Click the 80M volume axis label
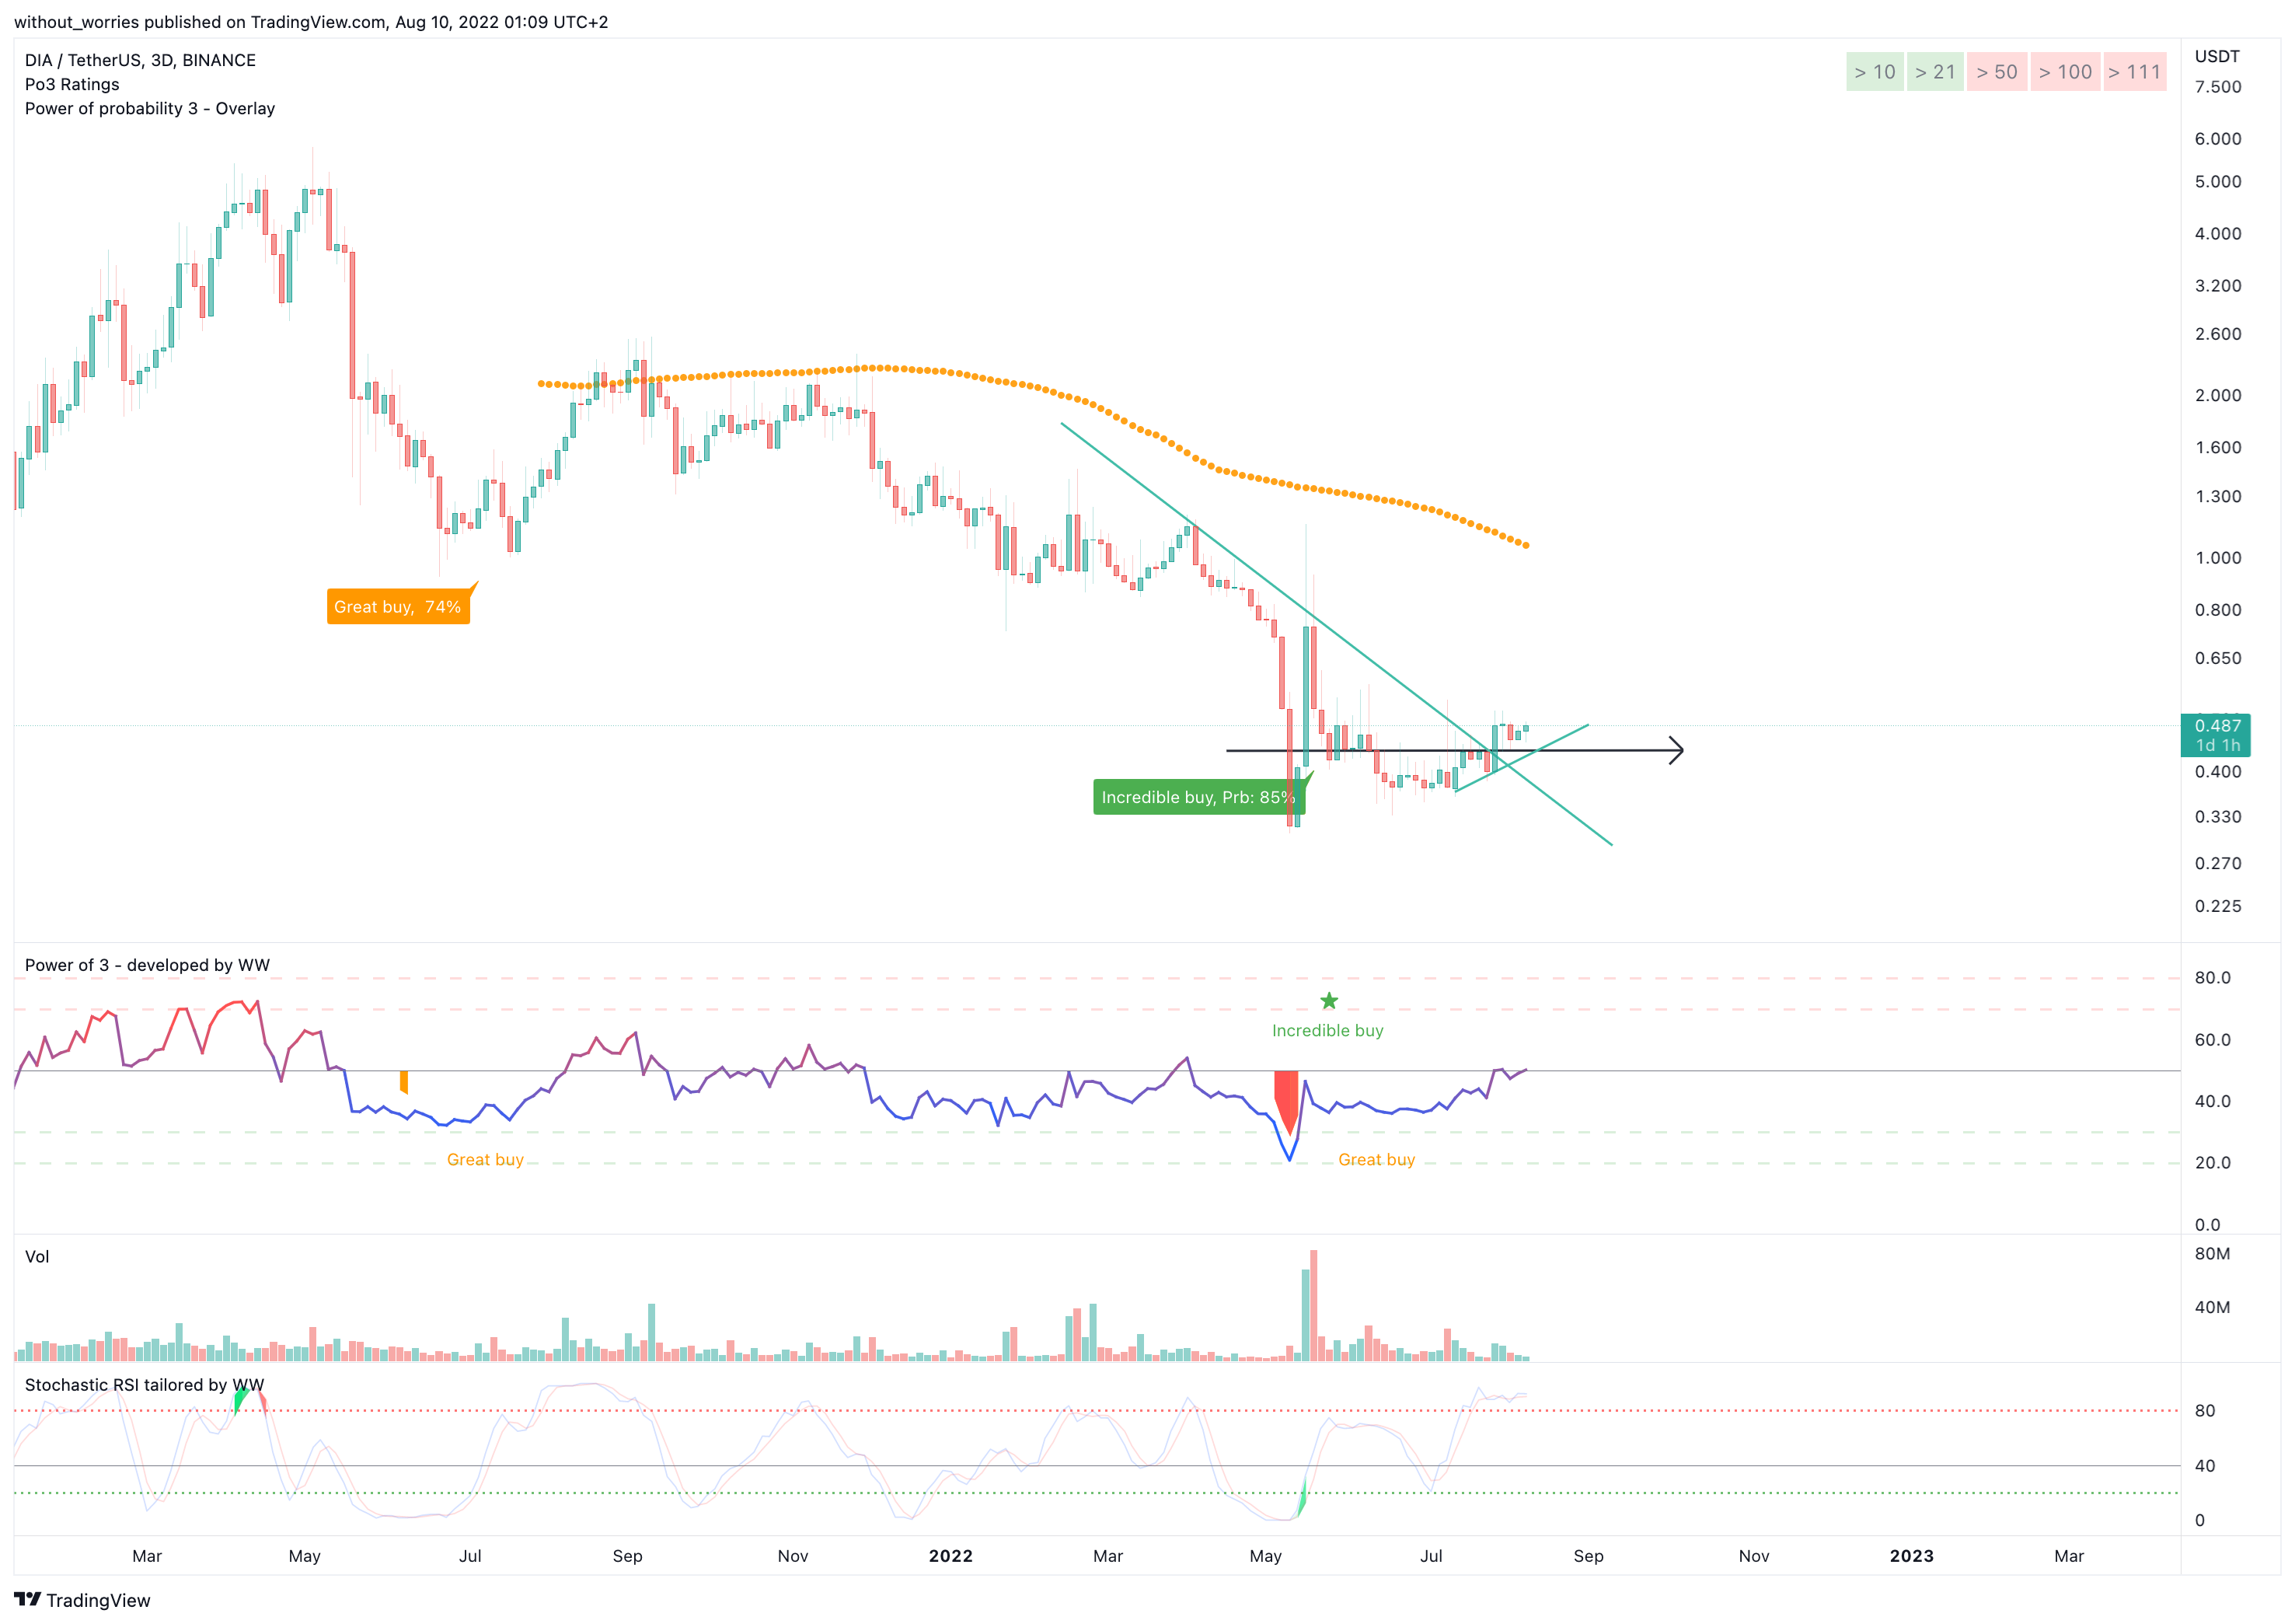The width and height of the screenshot is (2295, 1624). point(2212,1254)
